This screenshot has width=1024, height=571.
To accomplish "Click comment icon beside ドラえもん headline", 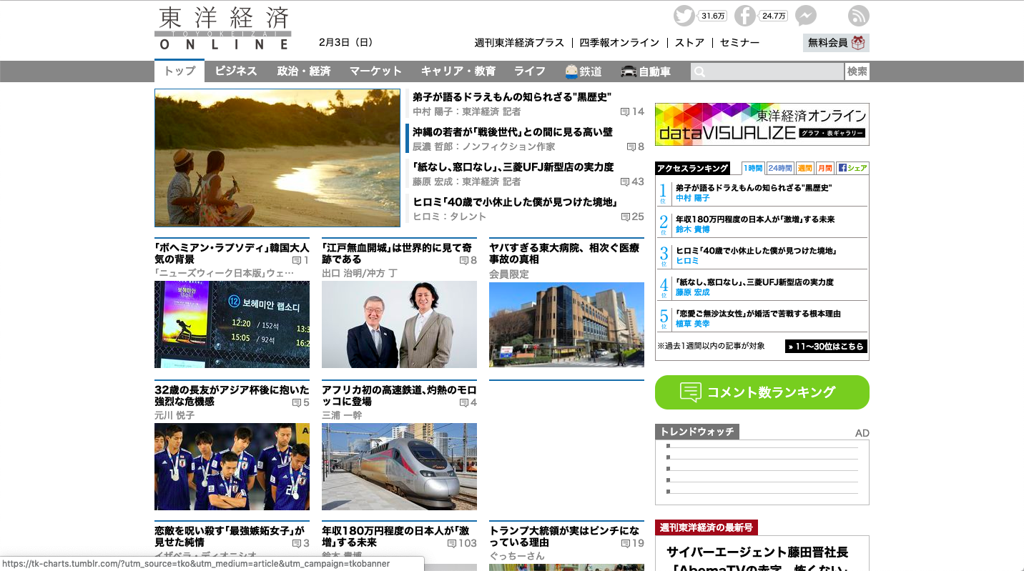I will click(625, 111).
